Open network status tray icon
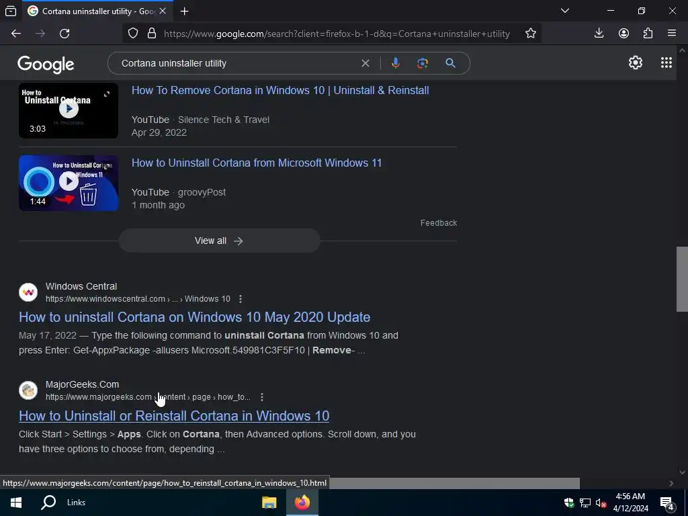Viewport: 688px width, 516px height. 585,503
